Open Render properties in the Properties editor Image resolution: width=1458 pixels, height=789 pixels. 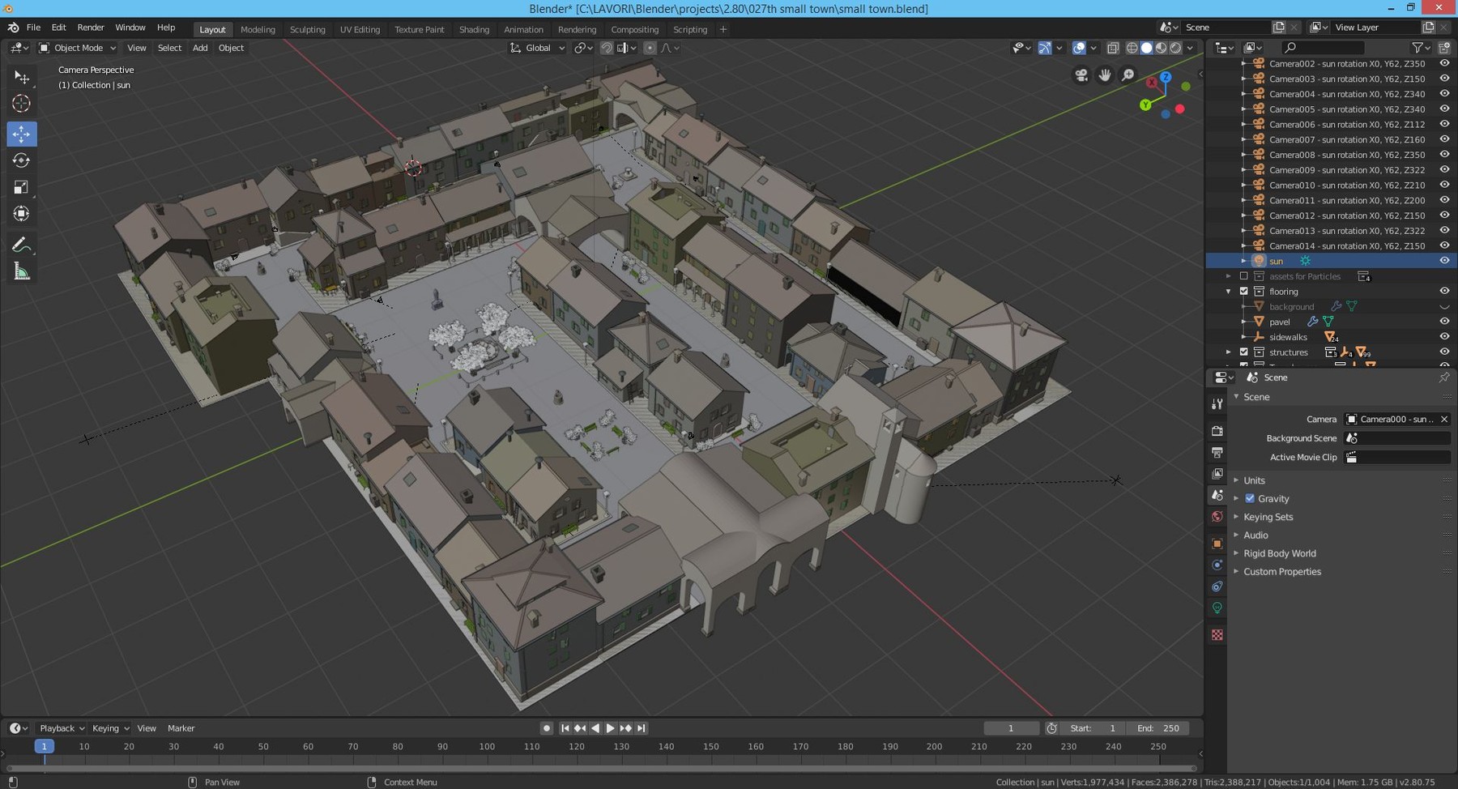tap(1217, 430)
